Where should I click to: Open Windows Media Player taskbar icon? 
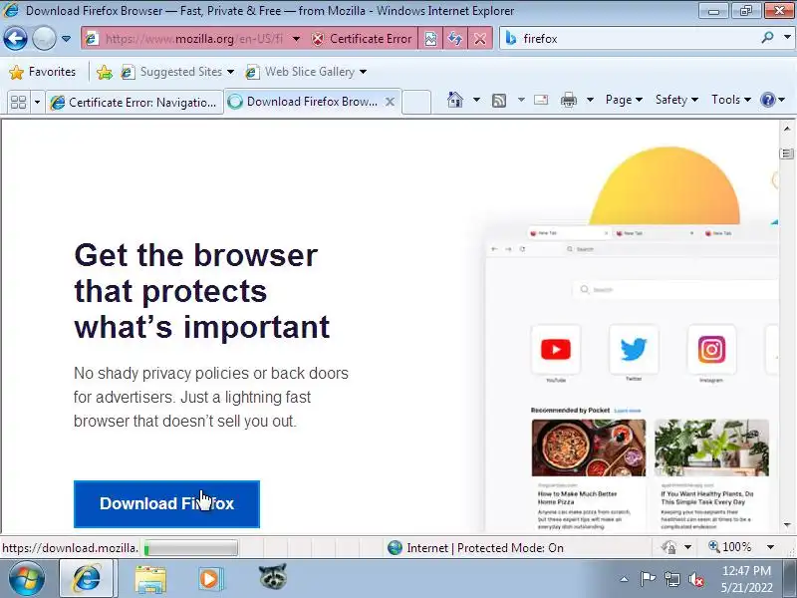click(210, 579)
